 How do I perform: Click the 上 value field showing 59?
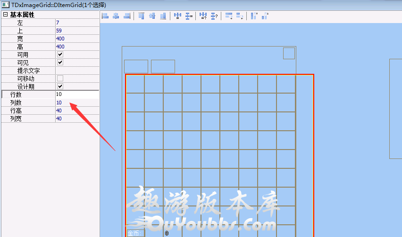77,31
